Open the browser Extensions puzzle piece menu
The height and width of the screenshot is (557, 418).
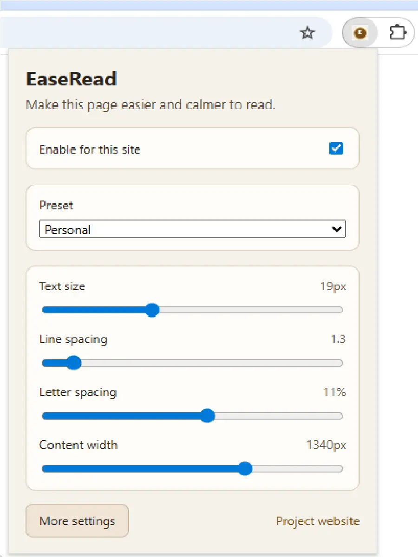397,33
